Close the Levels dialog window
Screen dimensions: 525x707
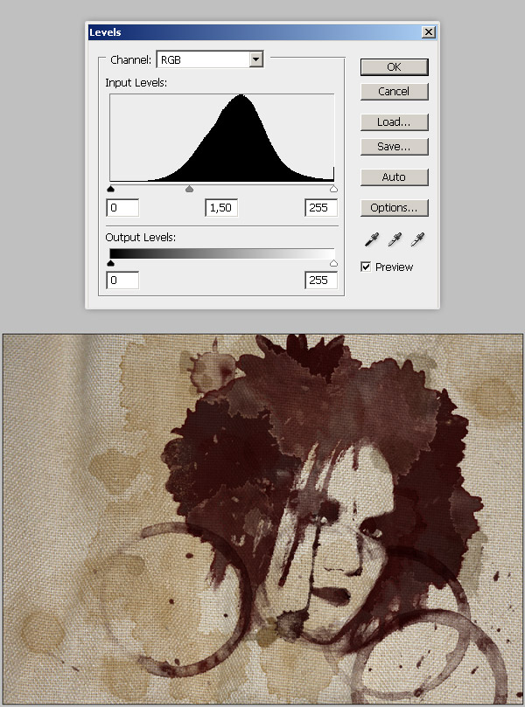[x=429, y=32]
